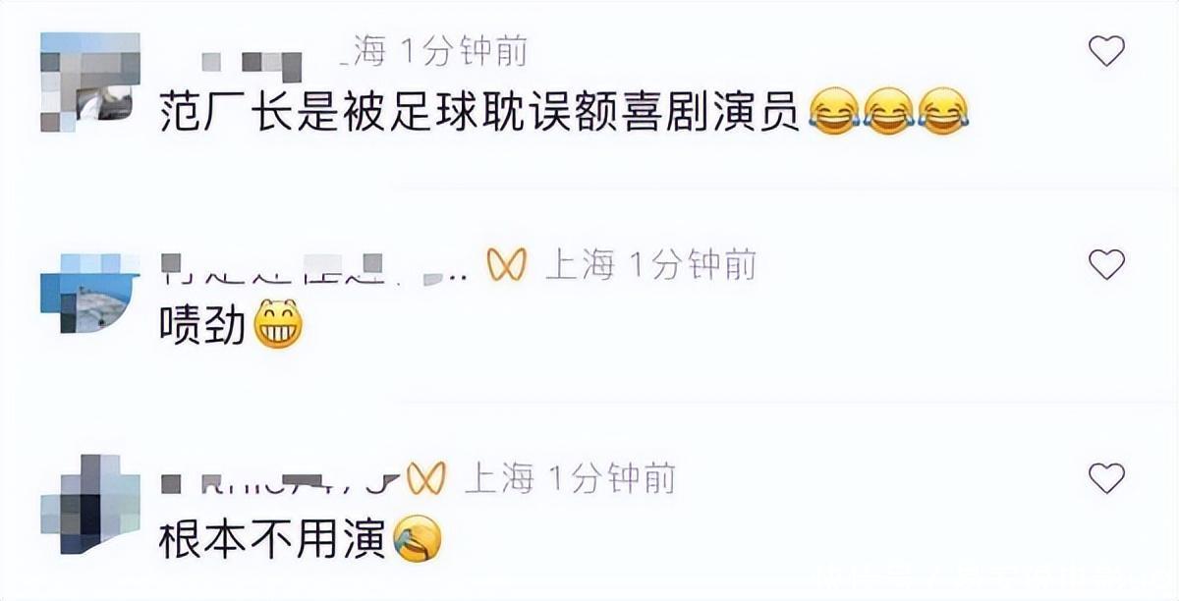Tap the heart icon beside the 喷劲 comment

1107,263
